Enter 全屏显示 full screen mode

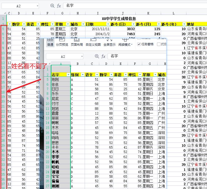[x=110, y=42]
